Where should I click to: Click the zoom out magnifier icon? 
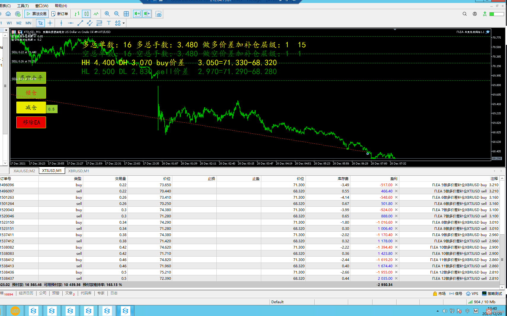click(x=117, y=14)
